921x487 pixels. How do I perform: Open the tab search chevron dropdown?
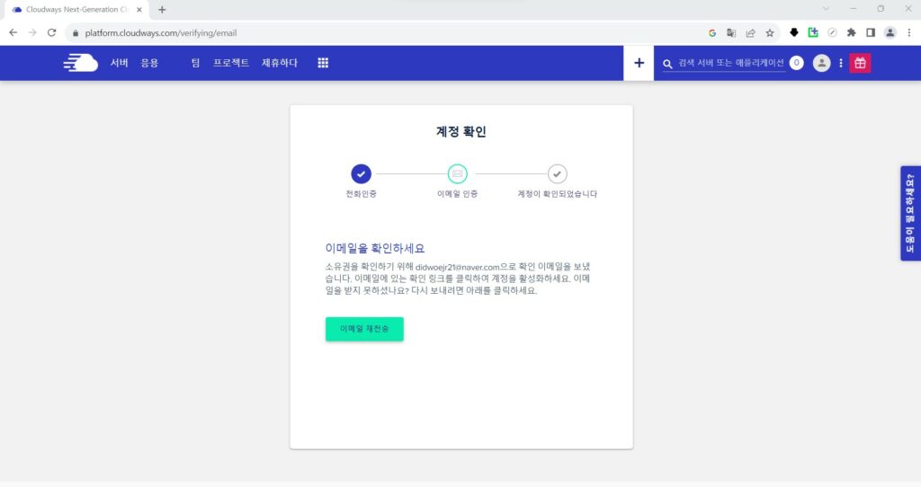coord(826,9)
